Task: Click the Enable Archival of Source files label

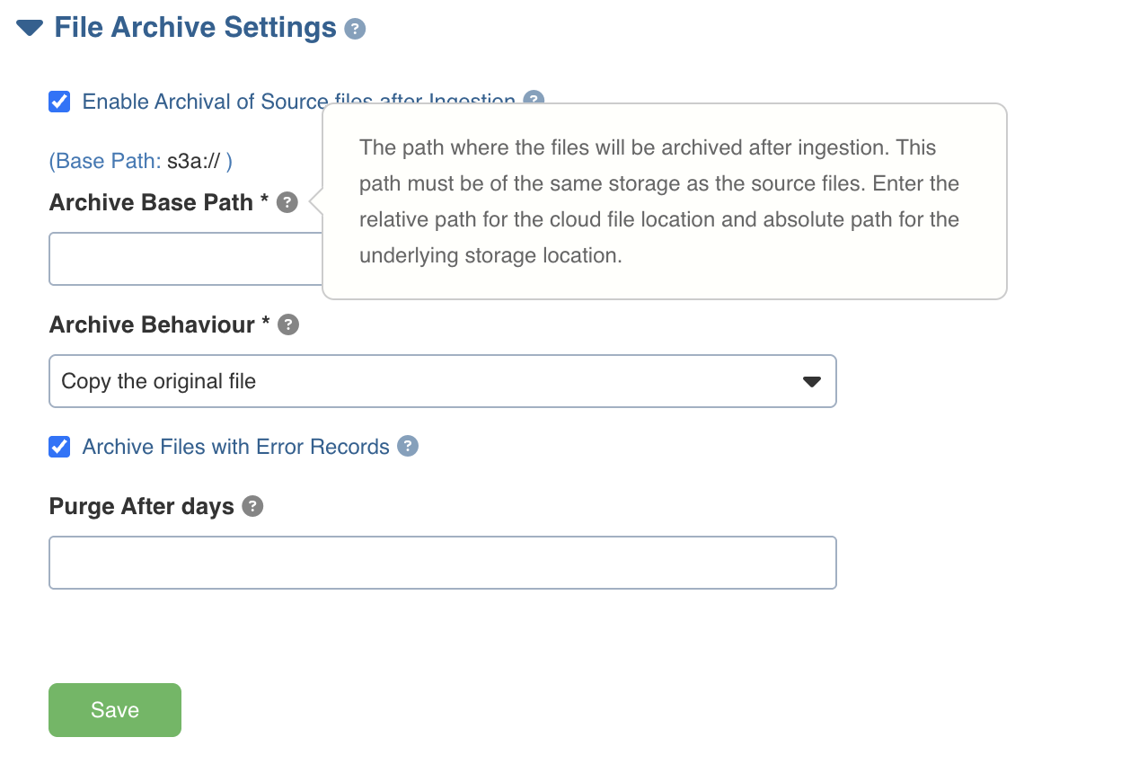Action: pyautogui.click(x=204, y=102)
